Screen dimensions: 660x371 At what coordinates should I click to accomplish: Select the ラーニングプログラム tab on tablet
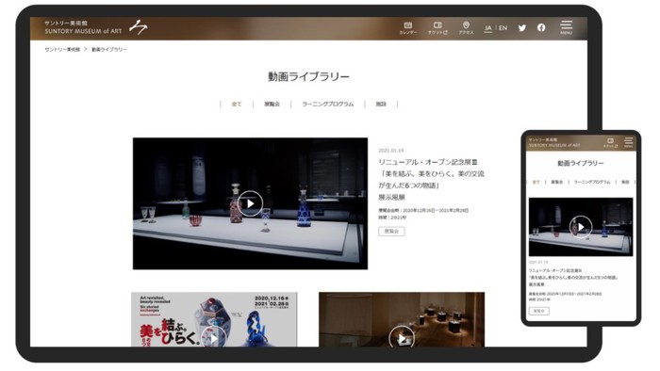pos(327,105)
